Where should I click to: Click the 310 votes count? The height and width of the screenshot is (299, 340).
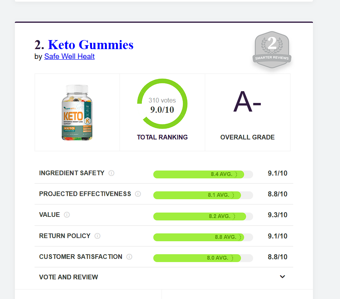[162, 101]
